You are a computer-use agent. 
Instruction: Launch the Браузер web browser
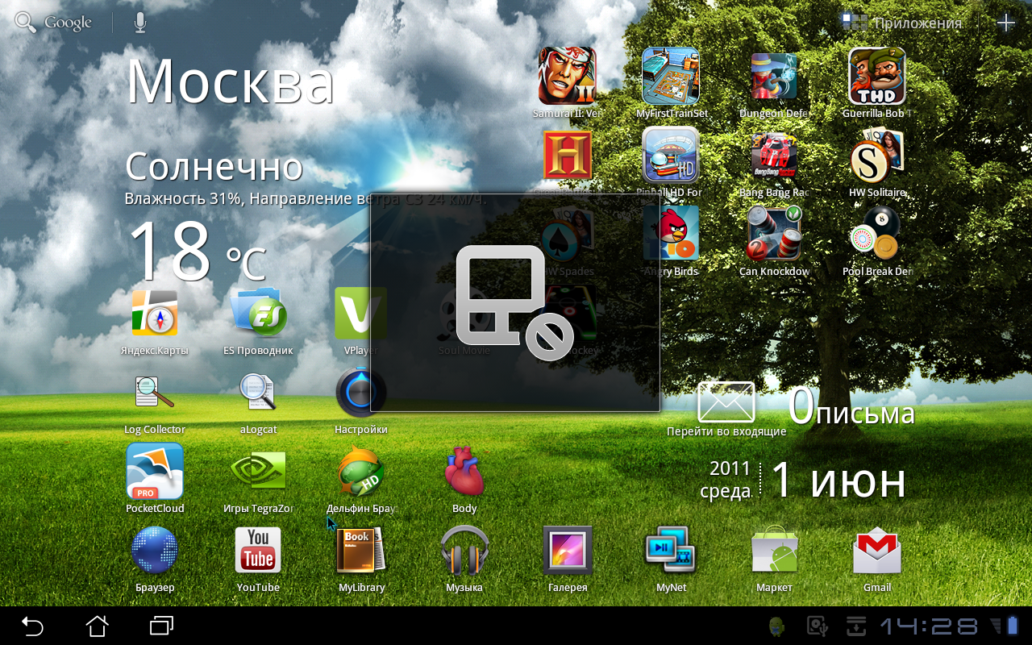point(155,551)
